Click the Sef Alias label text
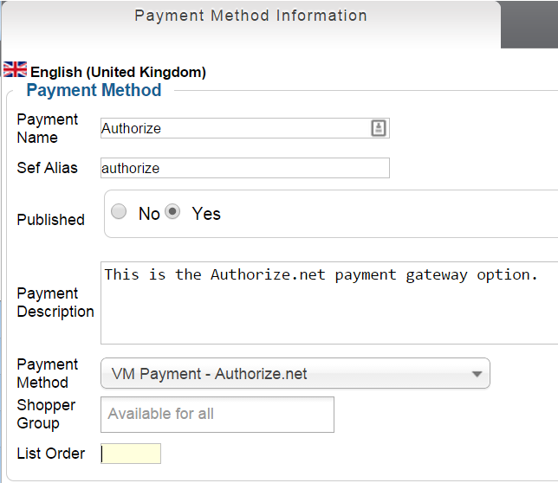 (x=48, y=168)
